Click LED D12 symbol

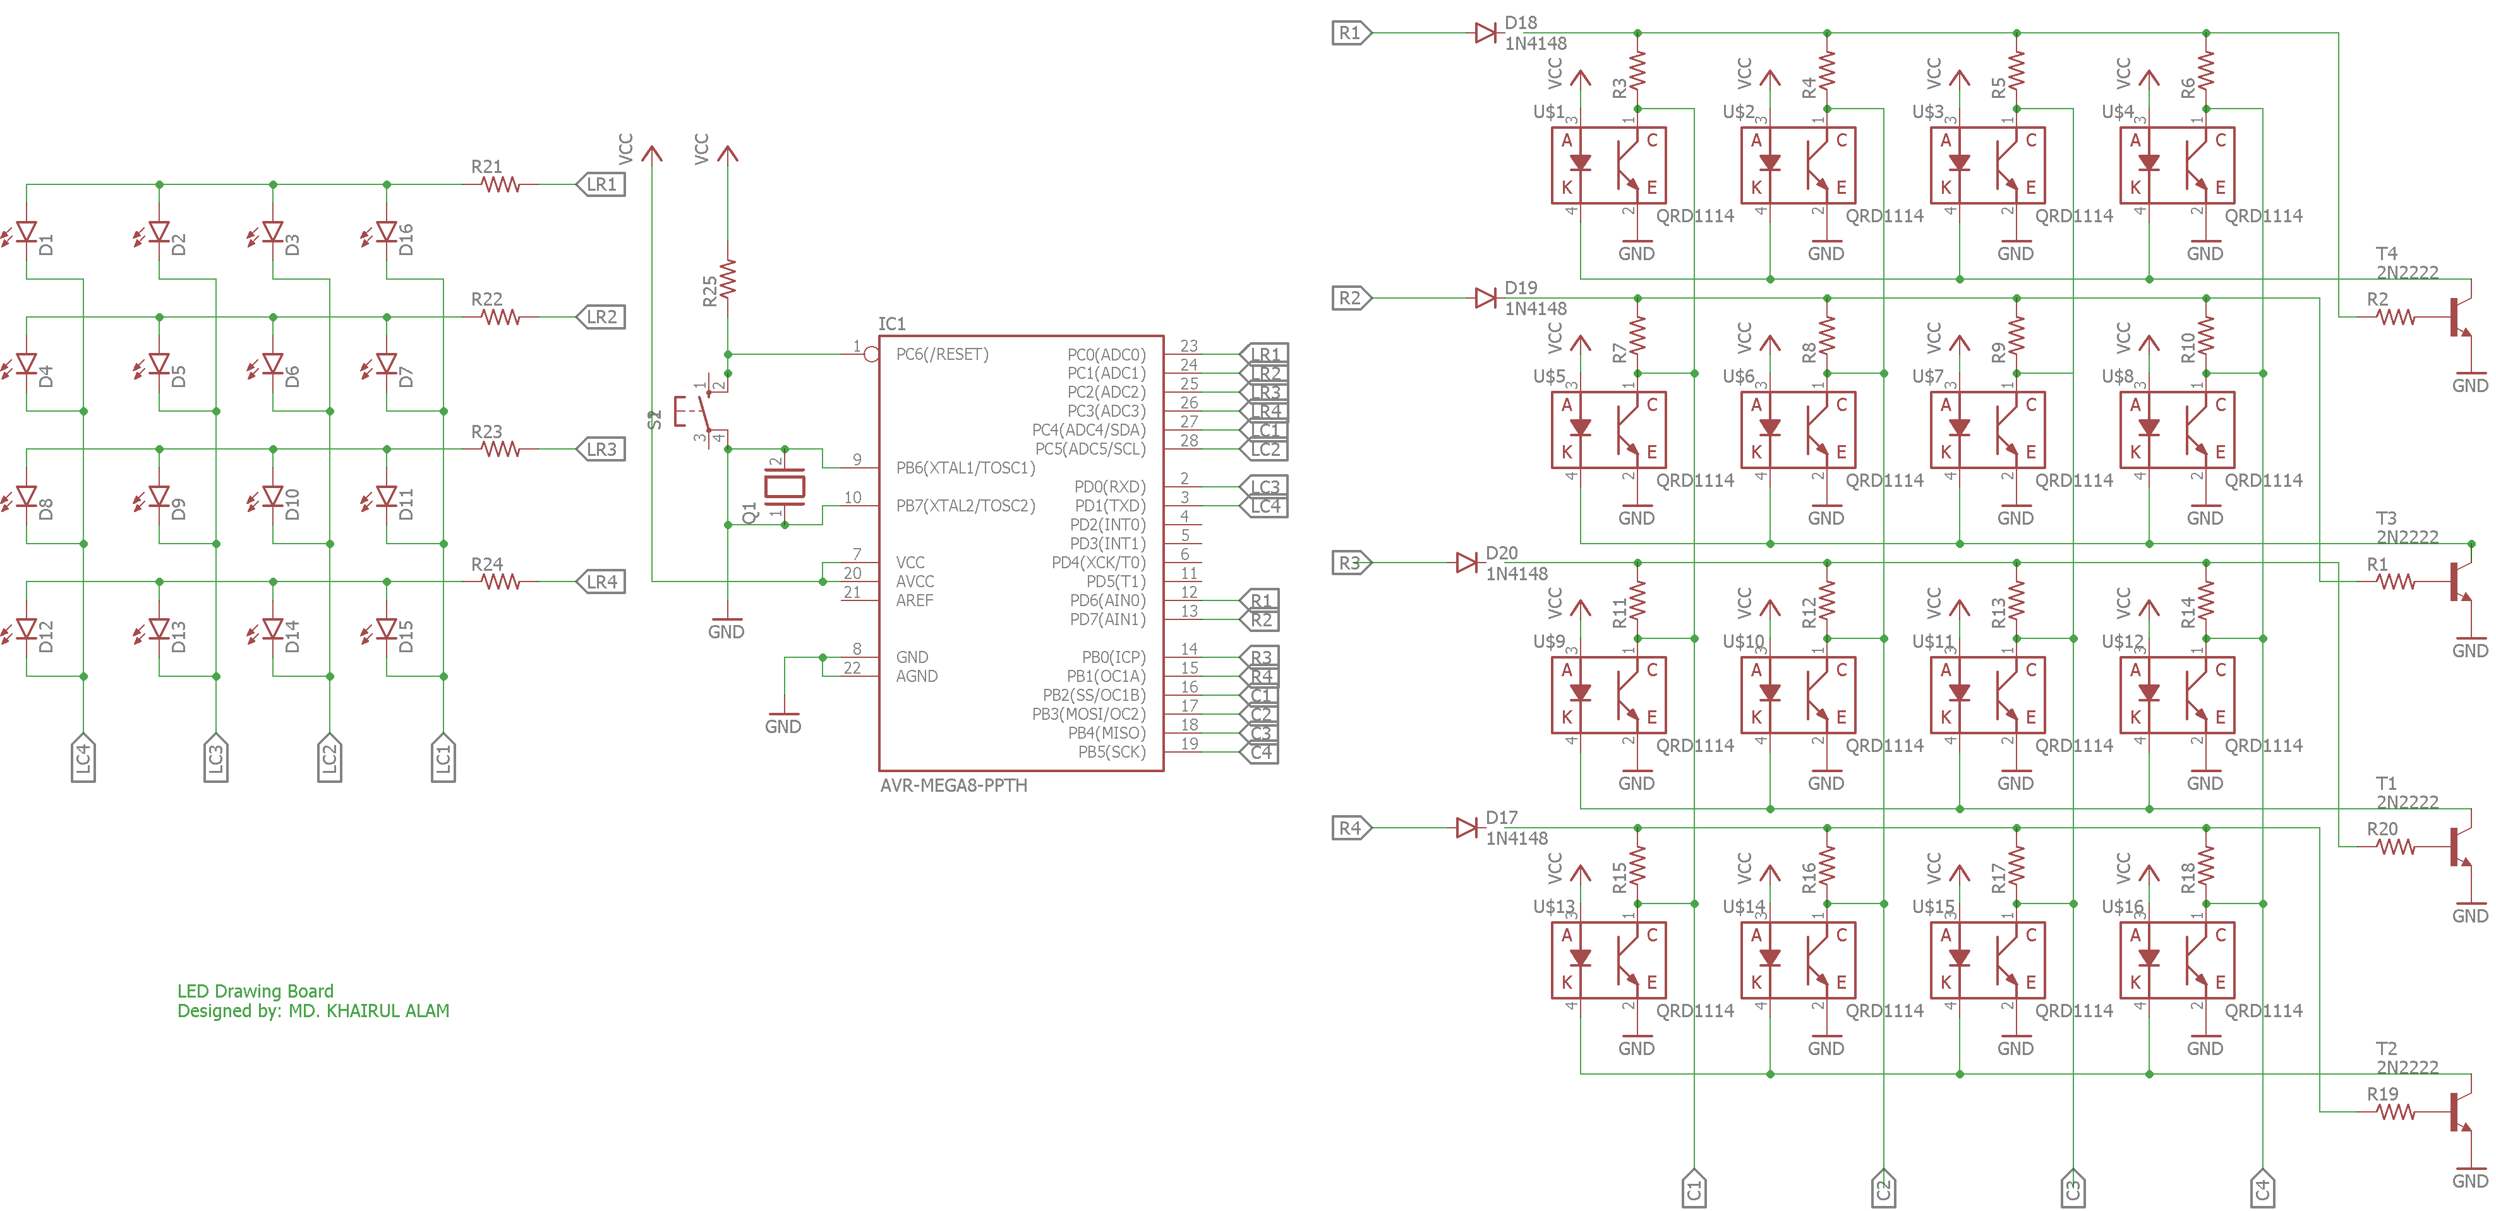[x=25, y=630]
